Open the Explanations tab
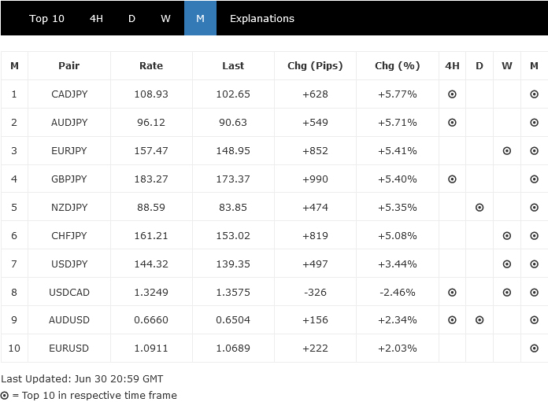 [x=261, y=19]
